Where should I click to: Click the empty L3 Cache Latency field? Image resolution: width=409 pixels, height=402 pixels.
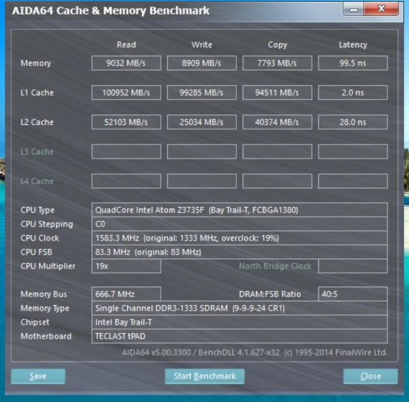[353, 152]
